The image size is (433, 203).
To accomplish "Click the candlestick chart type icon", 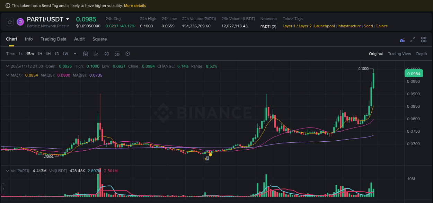I will (107, 54).
